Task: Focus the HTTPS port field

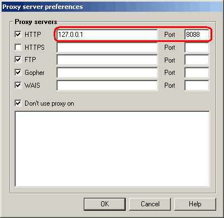Action: pyautogui.click(x=197, y=48)
